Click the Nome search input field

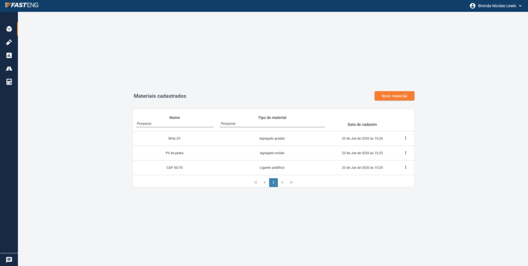(x=174, y=124)
